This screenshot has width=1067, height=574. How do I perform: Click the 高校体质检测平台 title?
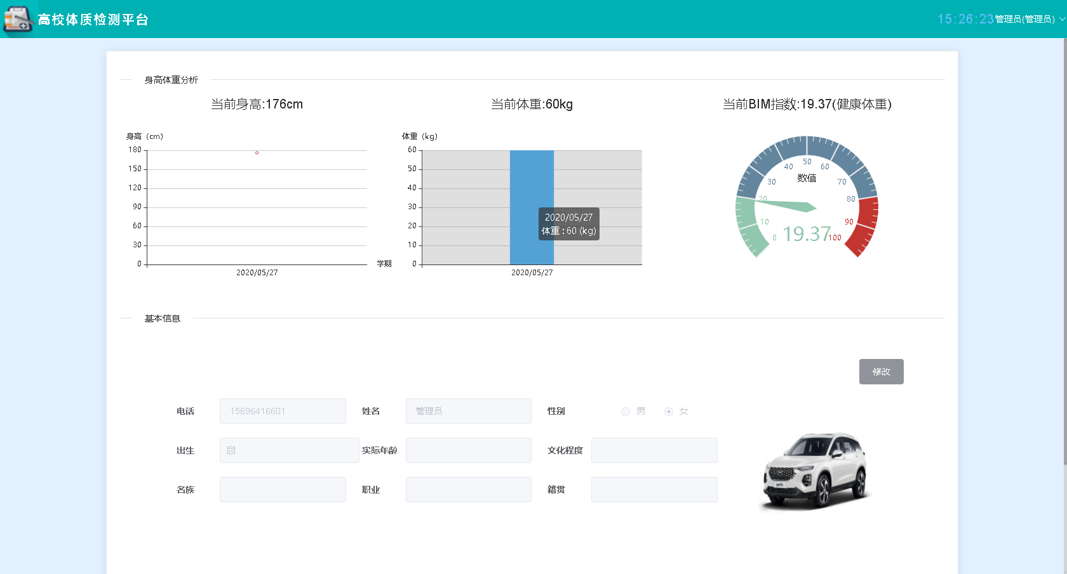93,20
